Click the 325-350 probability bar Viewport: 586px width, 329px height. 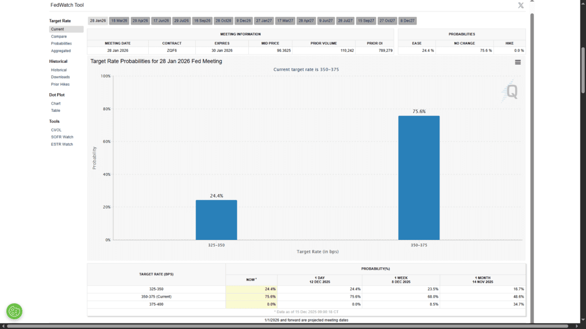(x=216, y=220)
